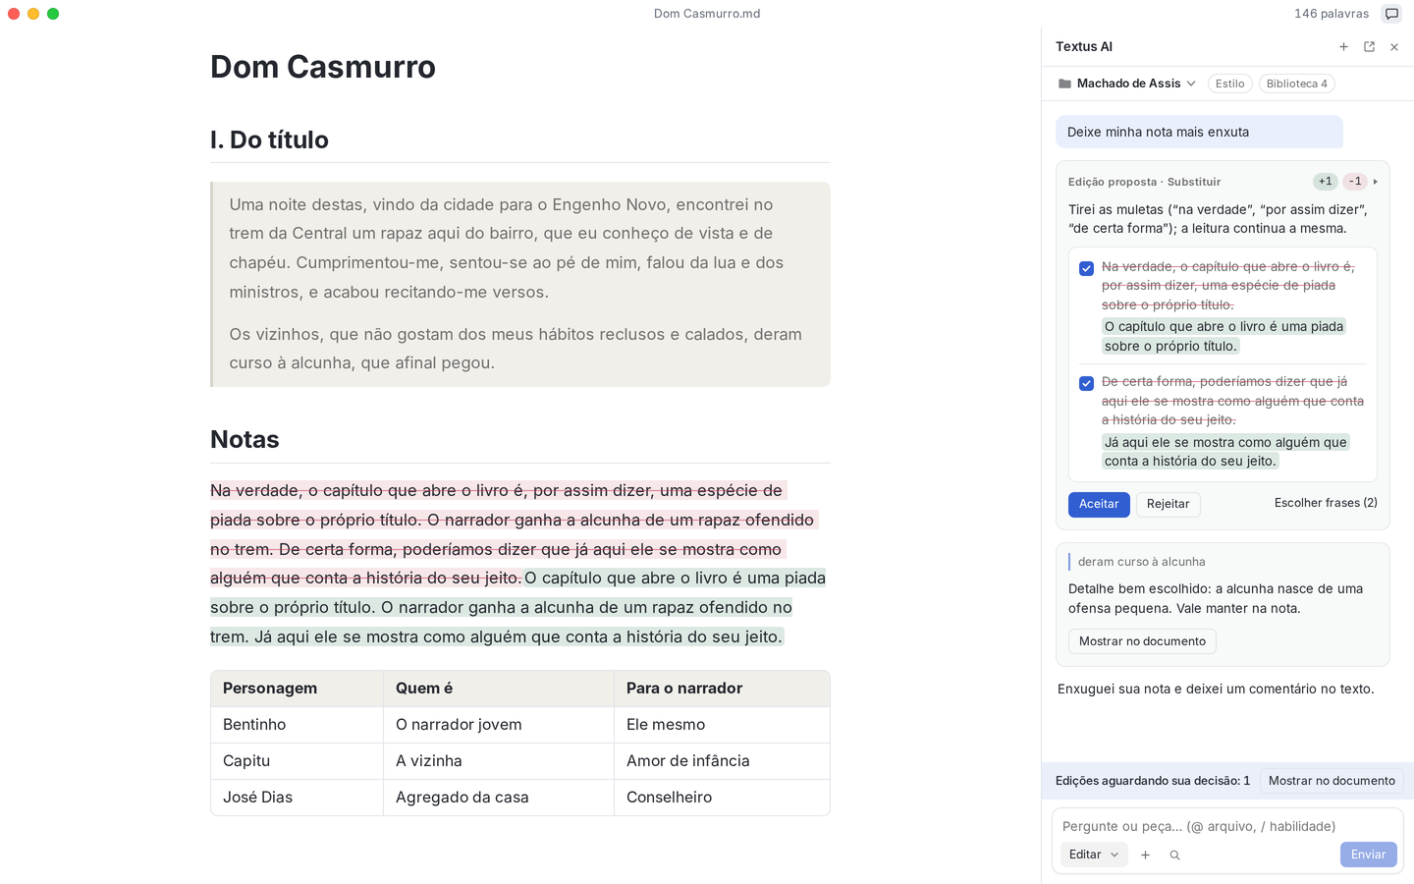Click the search icon in the composer
Viewport: 1414px width, 884px height.
[1174, 855]
